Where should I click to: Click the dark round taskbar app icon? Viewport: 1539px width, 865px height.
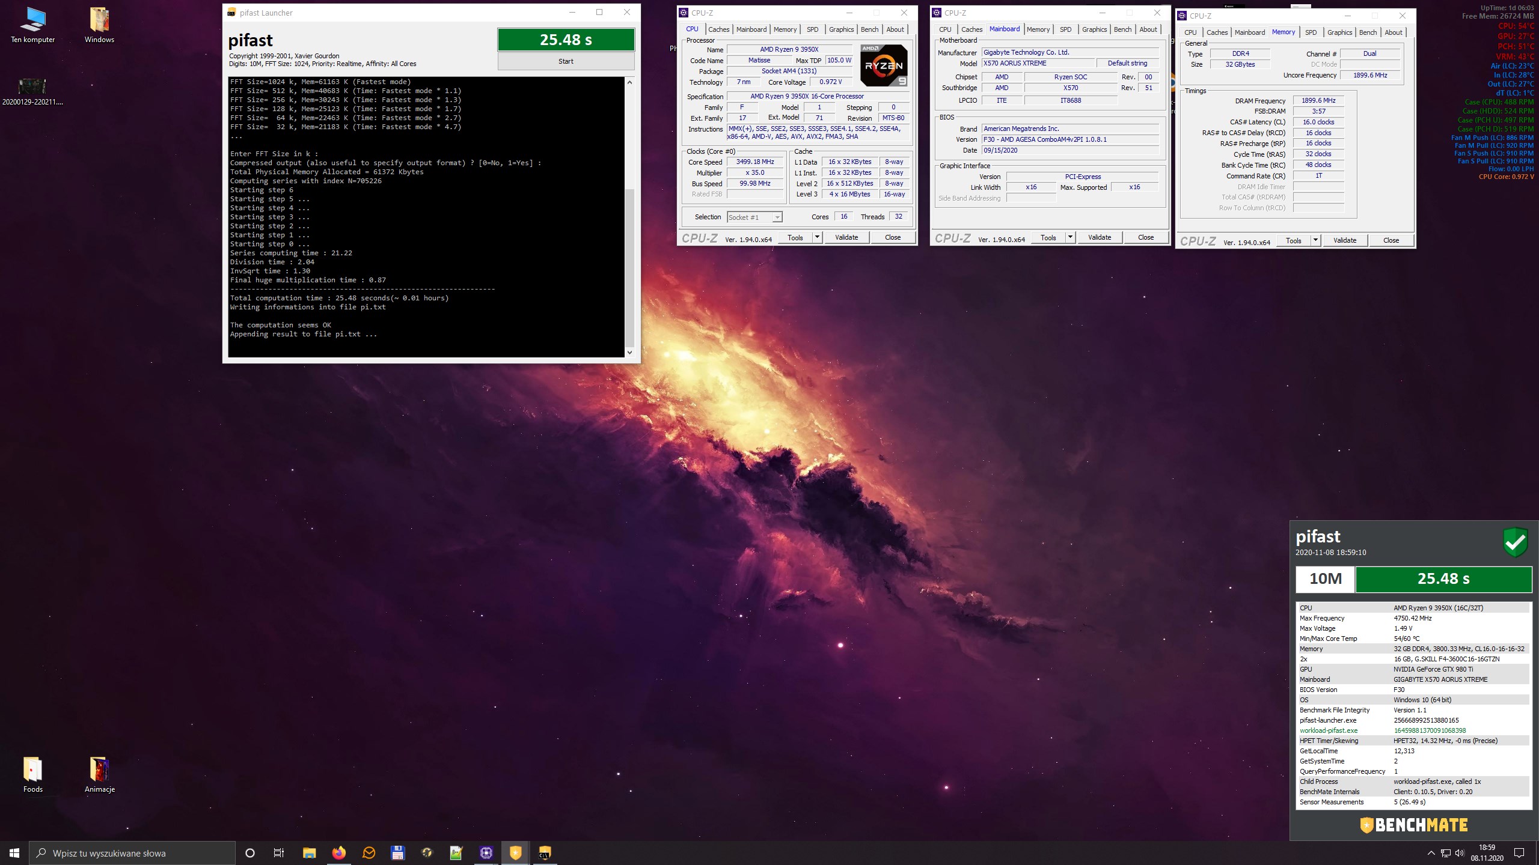coord(427,853)
